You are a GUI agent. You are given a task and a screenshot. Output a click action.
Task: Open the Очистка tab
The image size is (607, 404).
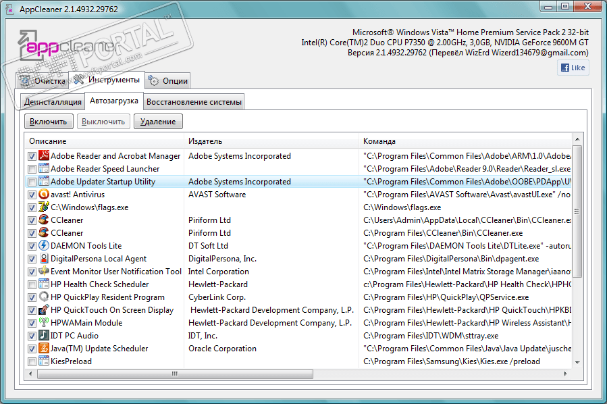(43, 80)
